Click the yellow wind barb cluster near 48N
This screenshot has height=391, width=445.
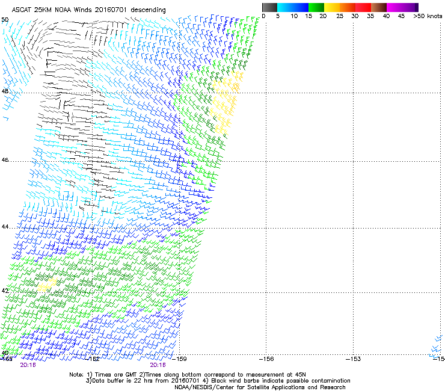(226, 102)
